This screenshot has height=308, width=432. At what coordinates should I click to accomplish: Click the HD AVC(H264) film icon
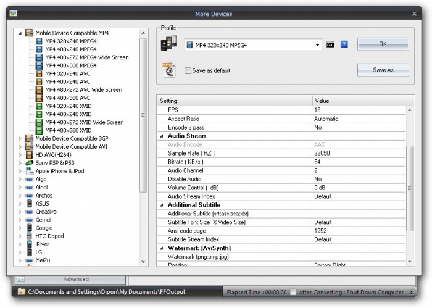coord(29,155)
